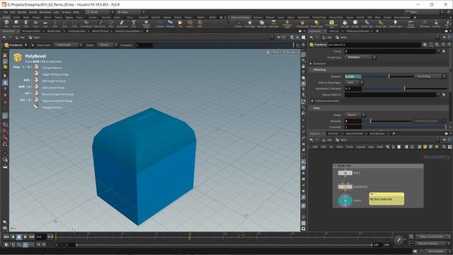Select the Select tool in viewport sidebar
This screenshot has width=453, height=255.
[5, 76]
